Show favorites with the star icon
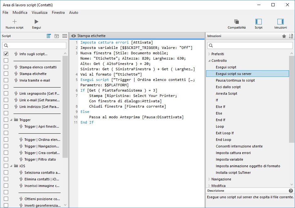The height and width of the screenshot is (208, 295). [284, 36]
